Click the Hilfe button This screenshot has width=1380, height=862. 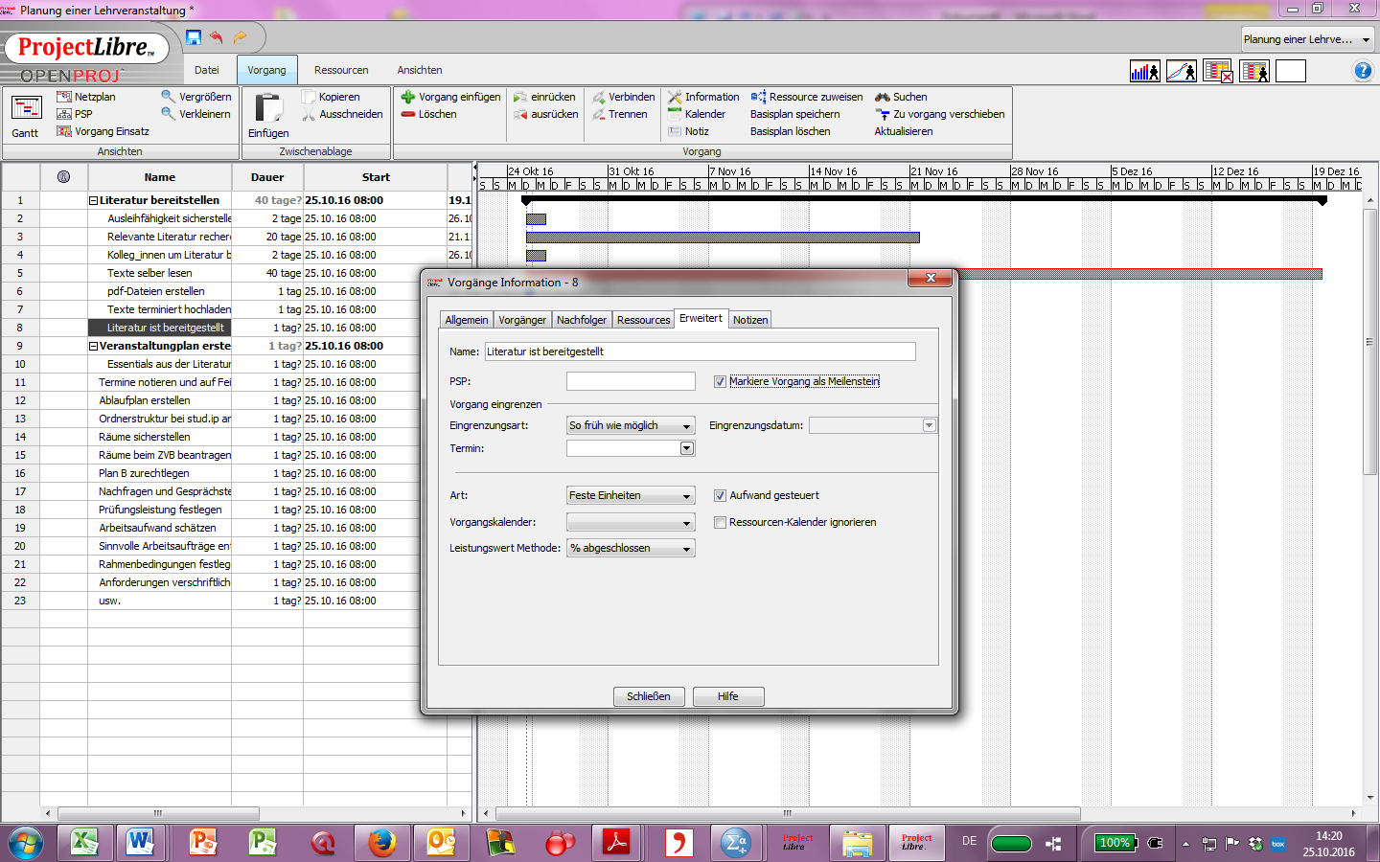tap(728, 696)
